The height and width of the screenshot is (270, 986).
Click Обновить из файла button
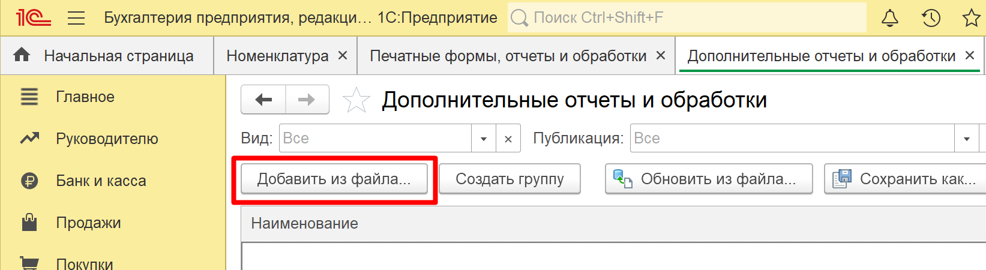709,179
